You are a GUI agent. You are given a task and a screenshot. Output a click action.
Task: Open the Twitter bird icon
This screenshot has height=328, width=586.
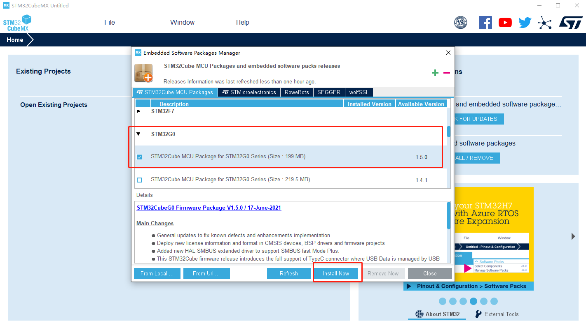[x=525, y=23]
